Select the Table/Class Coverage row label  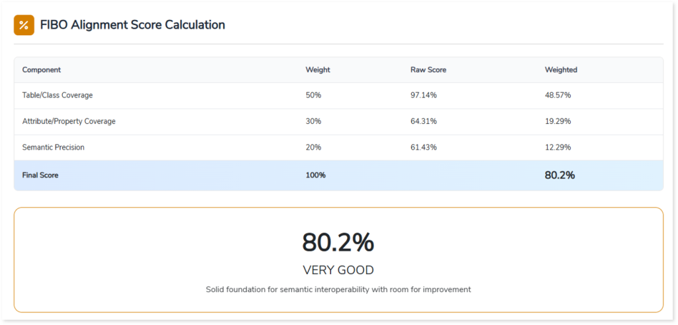(58, 95)
